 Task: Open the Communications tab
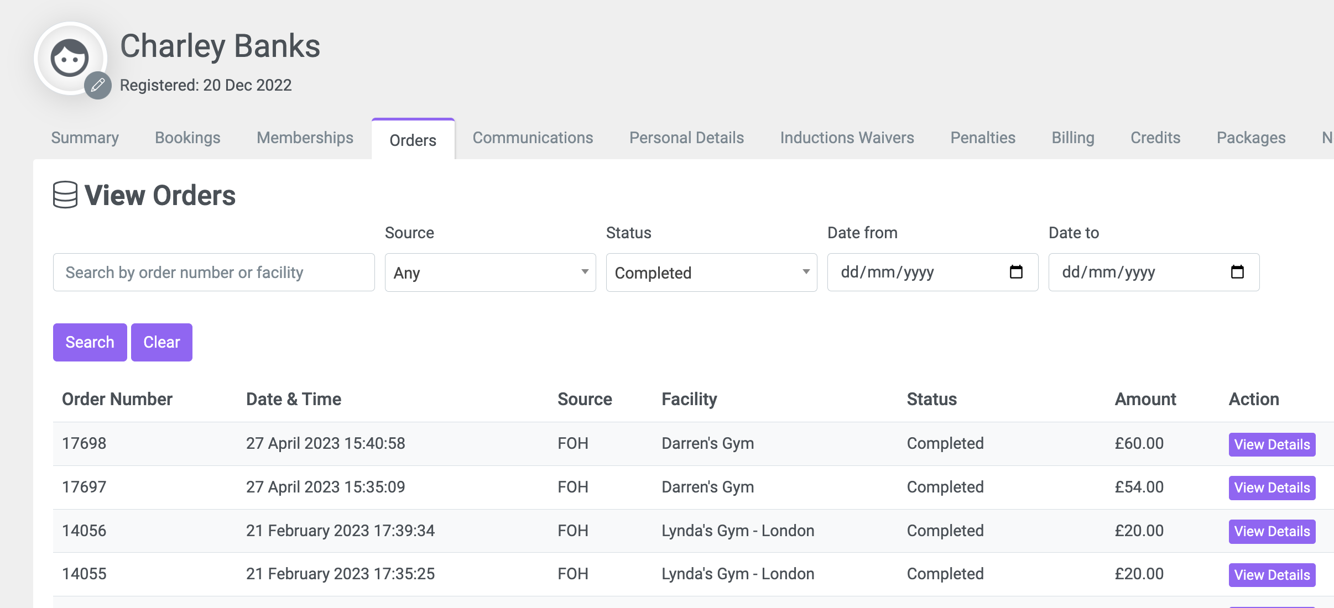coord(533,138)
